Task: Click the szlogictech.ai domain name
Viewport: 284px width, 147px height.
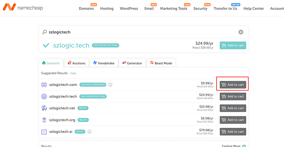Action: 61,132
